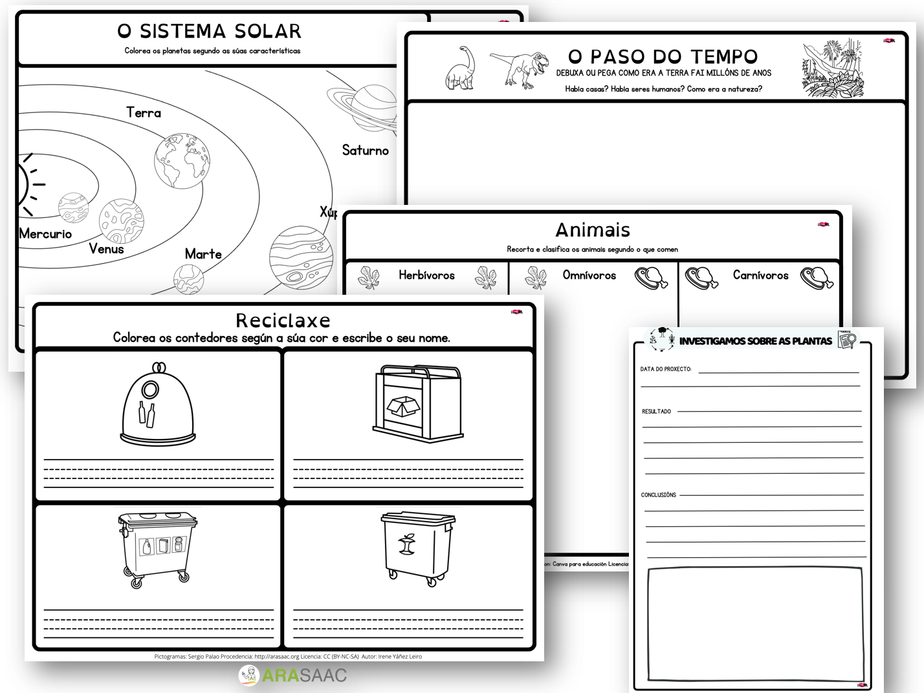This screenshot has width=924, height=693.
Task: Click the large empty box under Conclusións
Action: pos(755,624)
